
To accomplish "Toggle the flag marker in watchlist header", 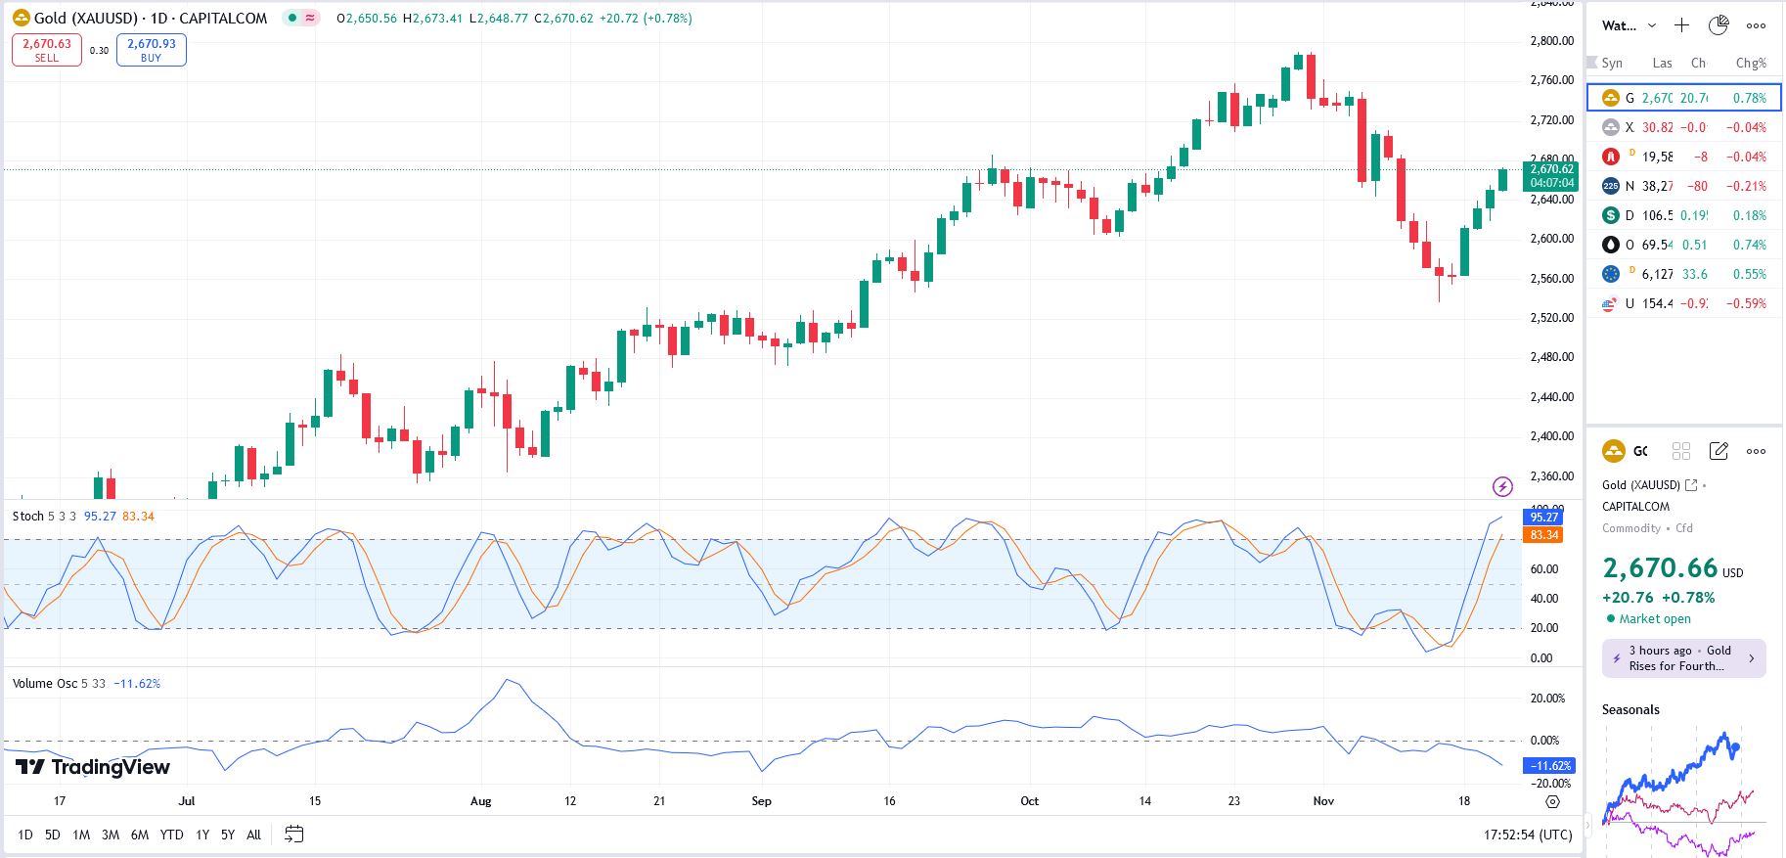I will (1592, 63).
